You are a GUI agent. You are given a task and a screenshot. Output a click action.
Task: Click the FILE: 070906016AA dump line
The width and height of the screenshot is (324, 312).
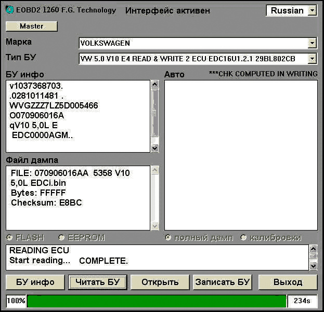click(70, 173)
